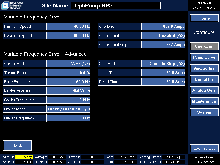Click the Tank 11.8 Feet readout
Screen dimensions: 220x165
point(126,157)
